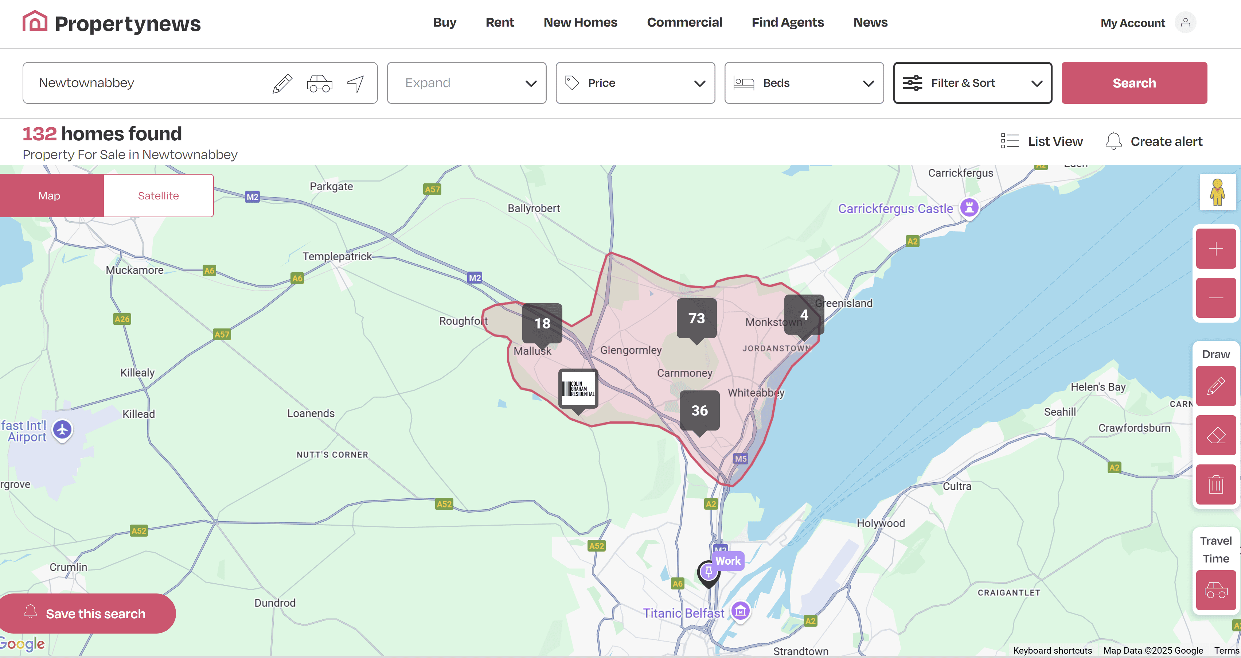1241x658 pixels.
Task: Open the 18 properties cluster marker
Action: 542,324
